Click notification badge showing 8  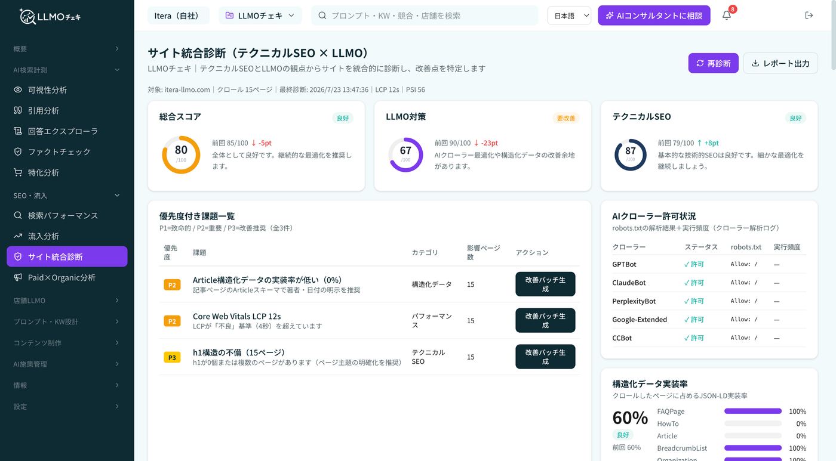(x=733, y=10)
